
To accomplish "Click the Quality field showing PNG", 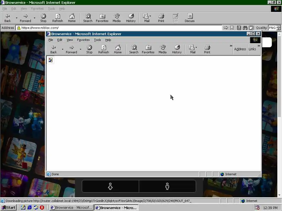I will pos(272,28).
